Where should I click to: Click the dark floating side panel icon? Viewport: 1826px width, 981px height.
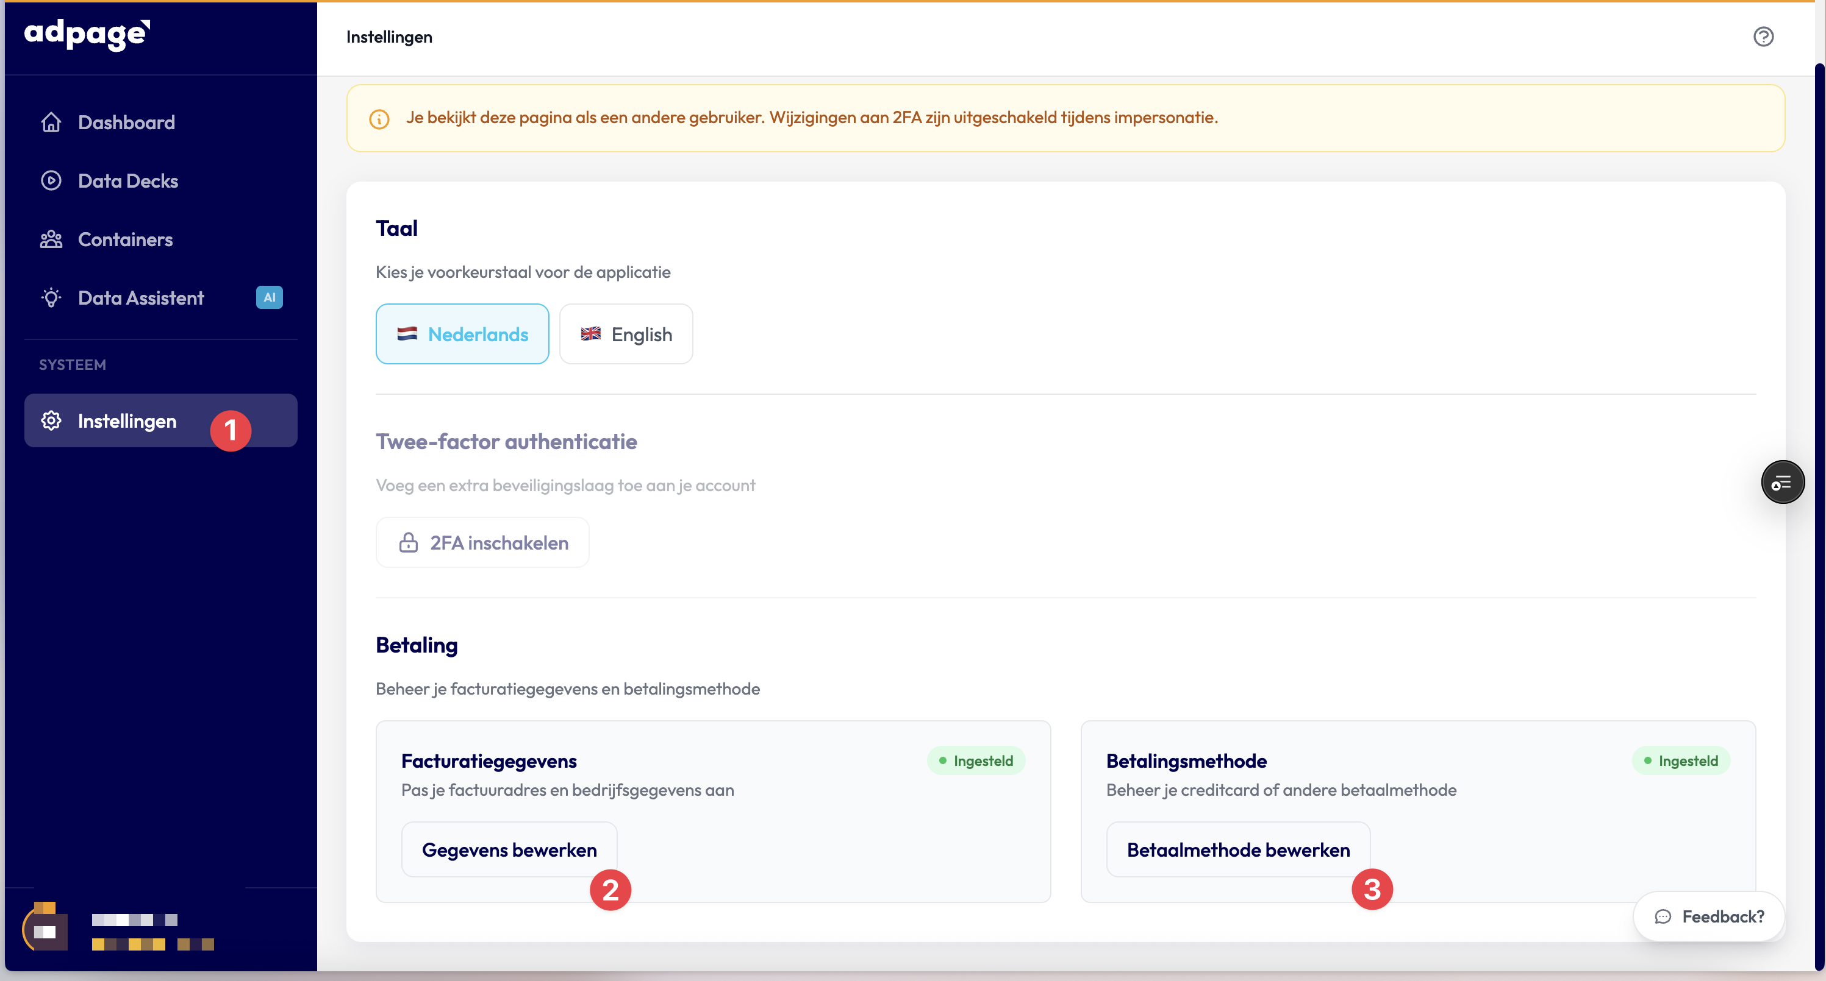[1782, 483]
